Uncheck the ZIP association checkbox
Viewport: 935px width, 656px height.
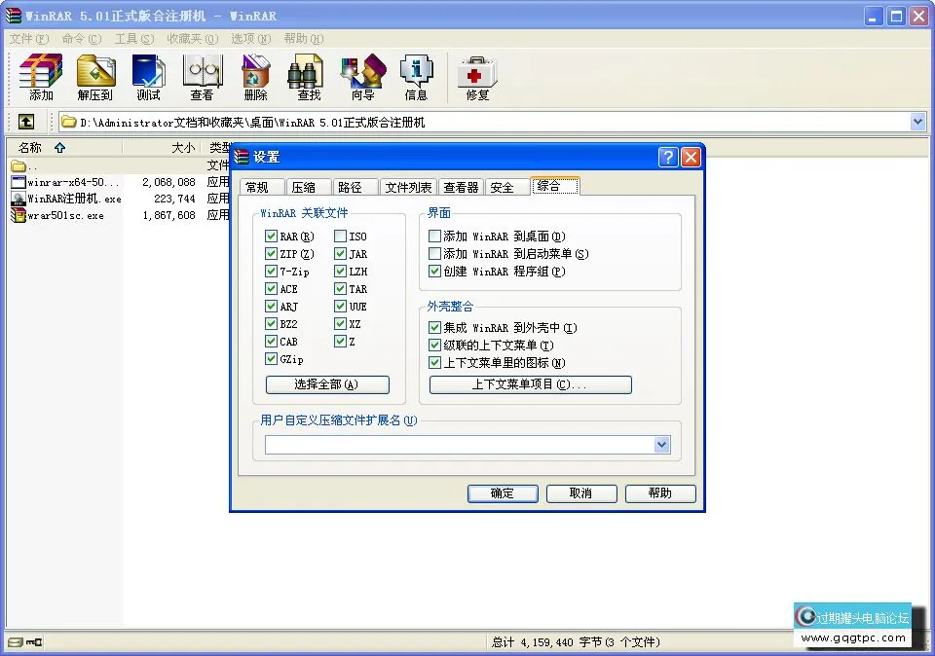271,254
